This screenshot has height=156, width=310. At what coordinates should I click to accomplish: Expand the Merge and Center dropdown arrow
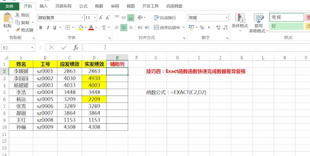tap(183, 28)
